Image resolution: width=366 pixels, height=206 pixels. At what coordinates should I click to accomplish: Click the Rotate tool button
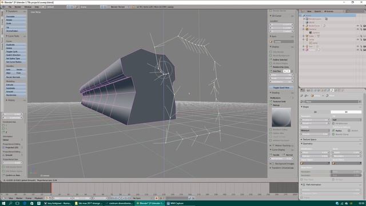click(15, 20)
